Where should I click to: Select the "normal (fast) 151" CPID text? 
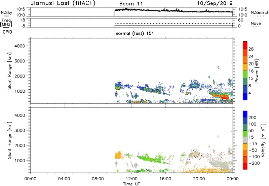tap(135, 33)
